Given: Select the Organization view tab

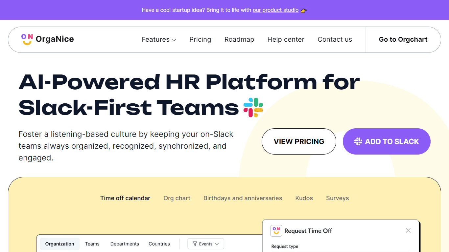Looking at the screenshot, I should [x=60, y=244].
